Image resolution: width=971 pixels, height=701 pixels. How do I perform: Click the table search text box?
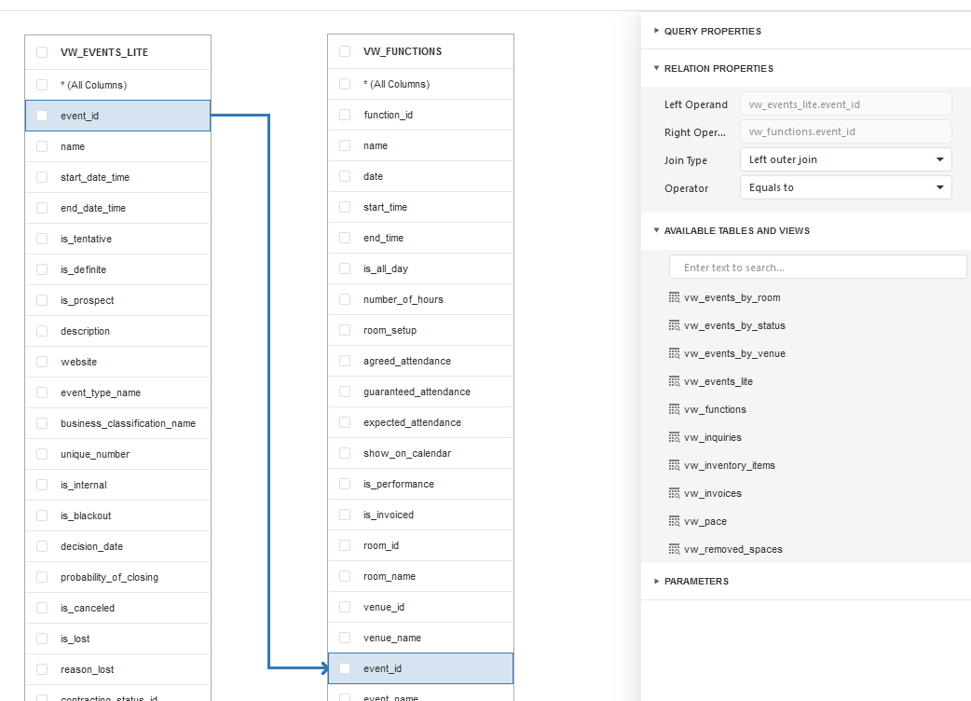(x=817, y=268)
